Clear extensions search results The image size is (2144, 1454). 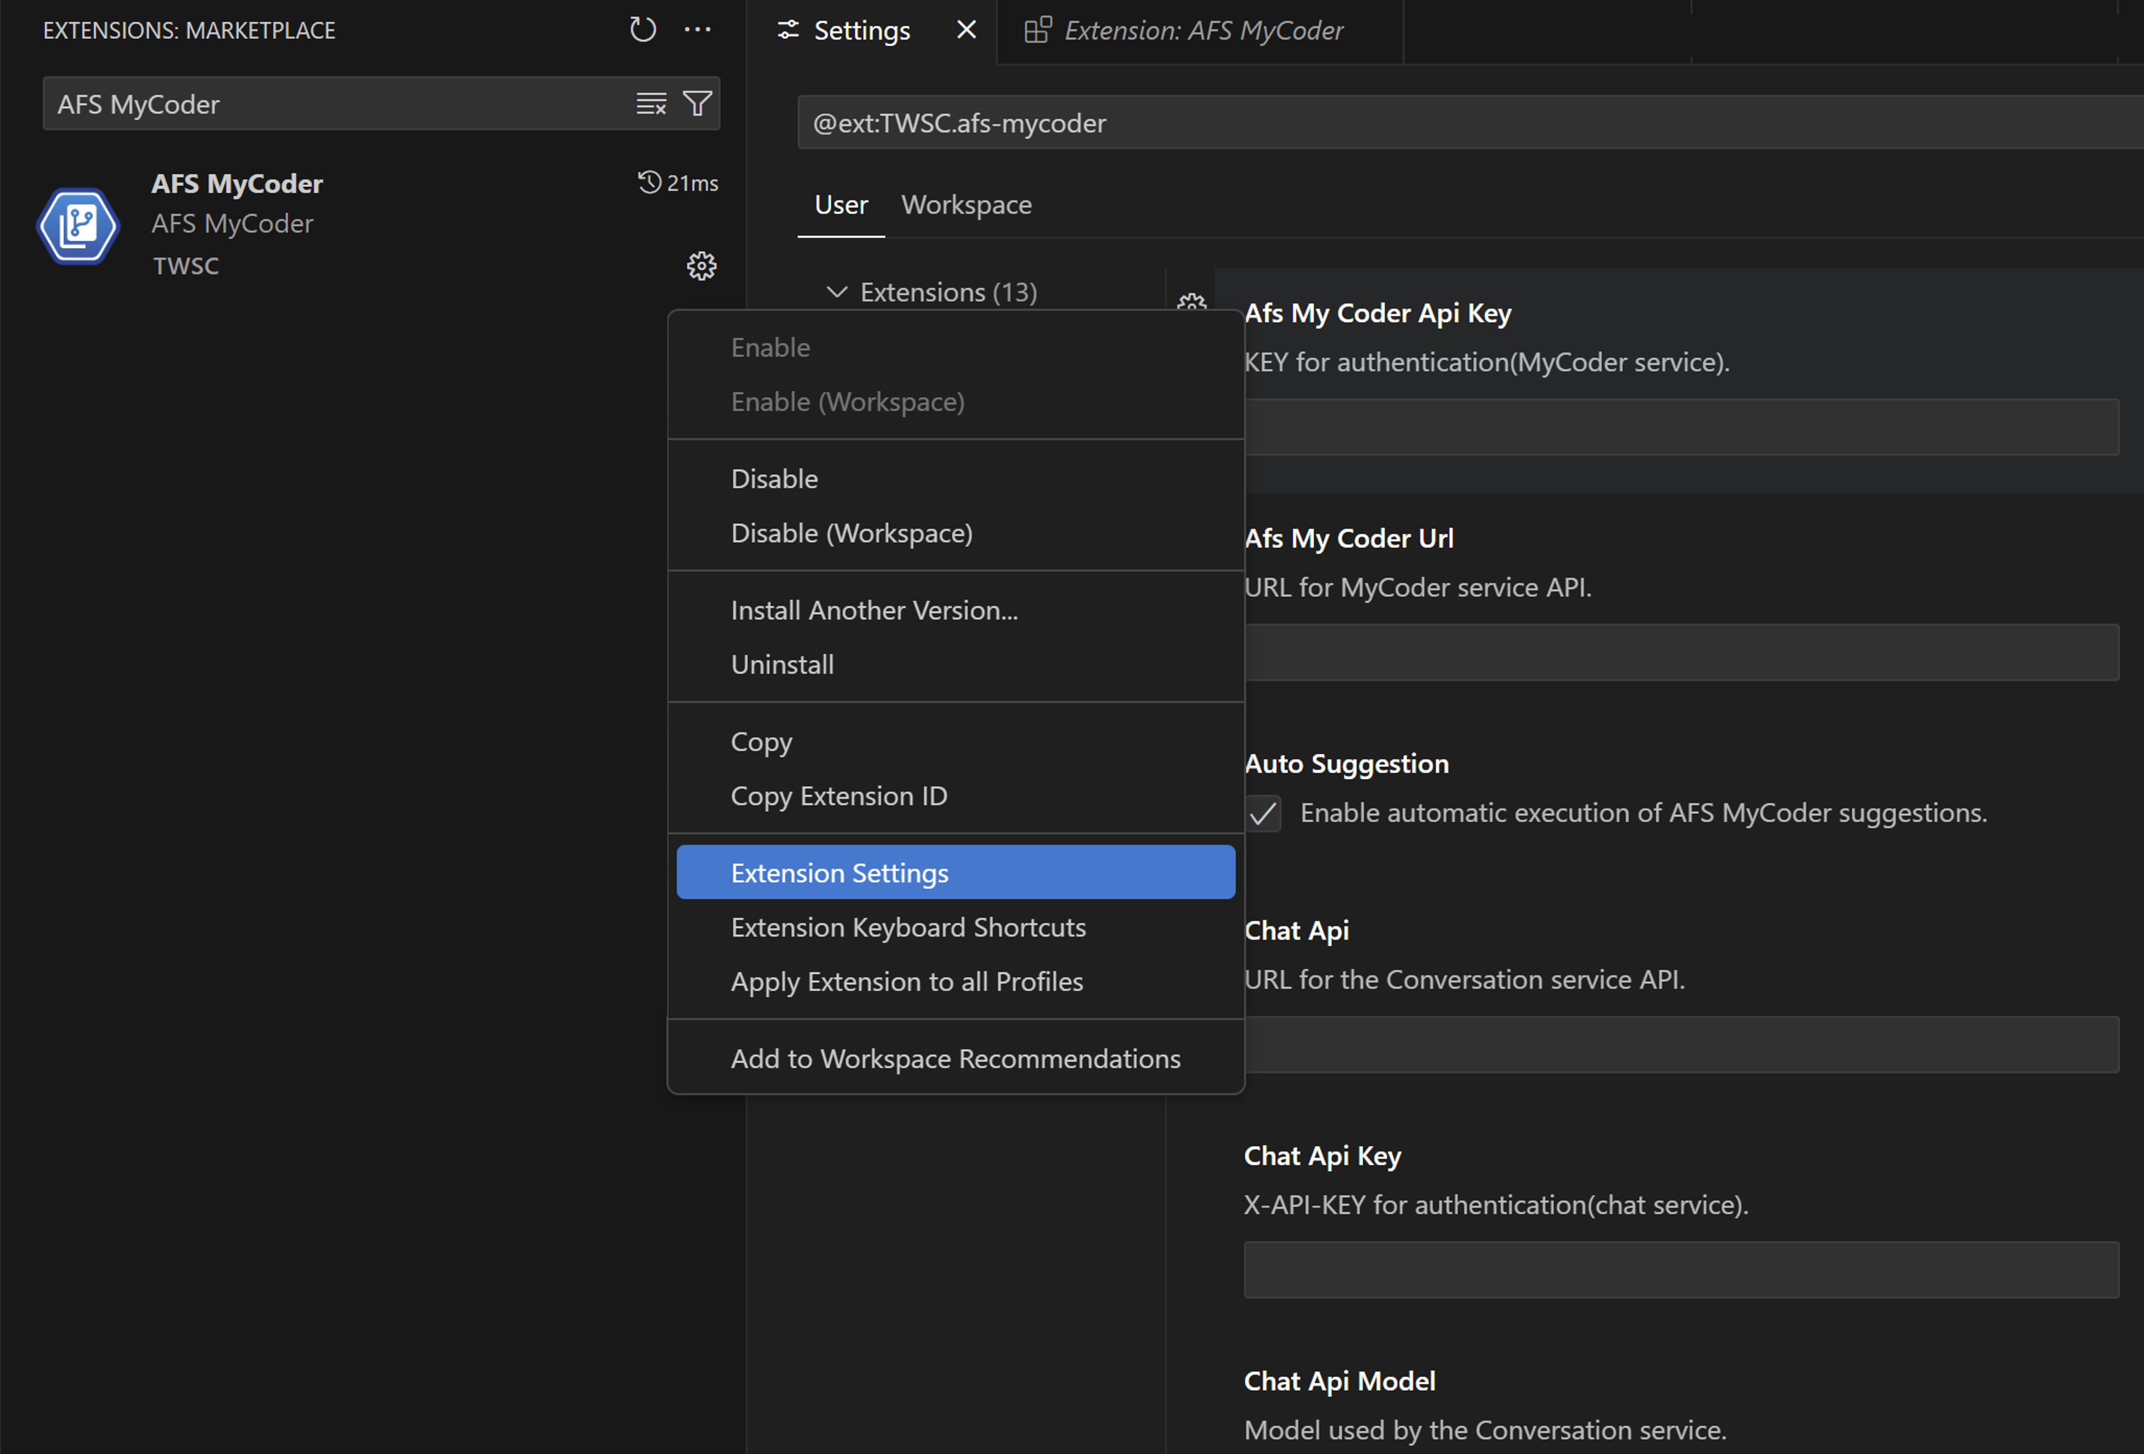point(651,103)
